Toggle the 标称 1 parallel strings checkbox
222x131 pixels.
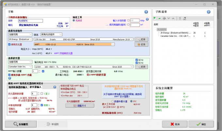tap(42, 105)
